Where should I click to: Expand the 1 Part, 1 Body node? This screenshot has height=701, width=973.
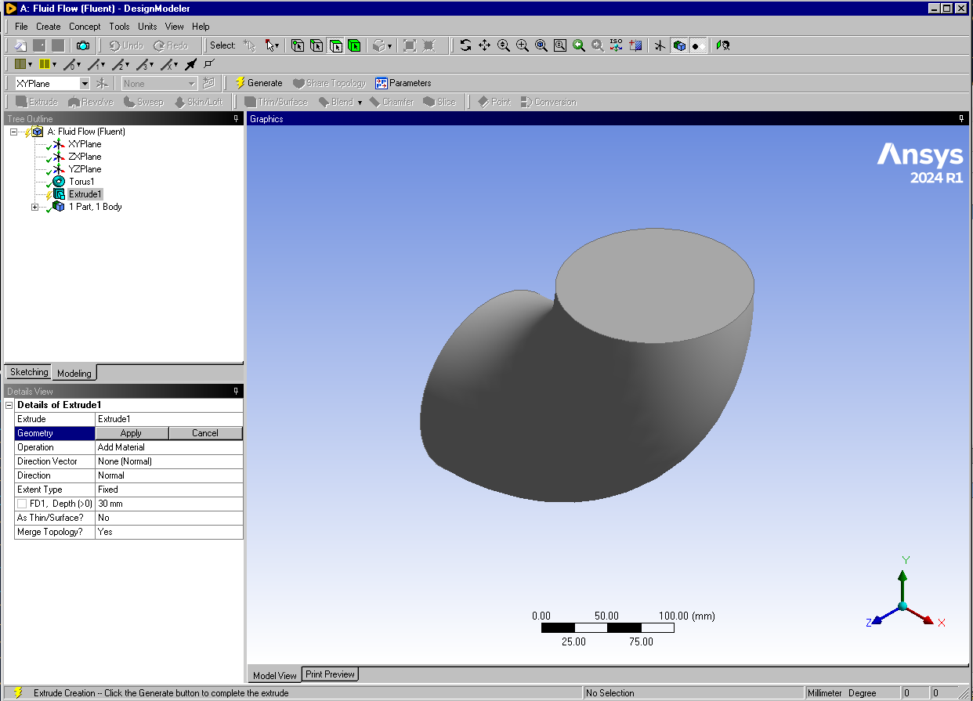[34, 207]
